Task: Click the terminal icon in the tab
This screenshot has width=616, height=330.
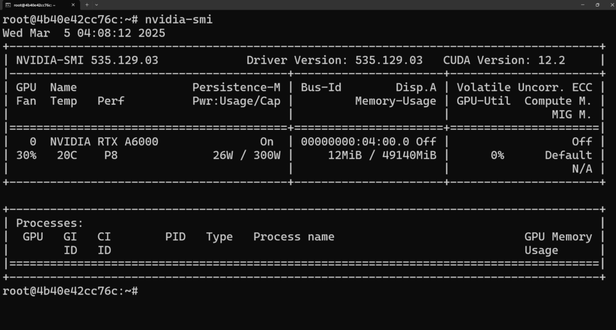Action: coord(8,5)
